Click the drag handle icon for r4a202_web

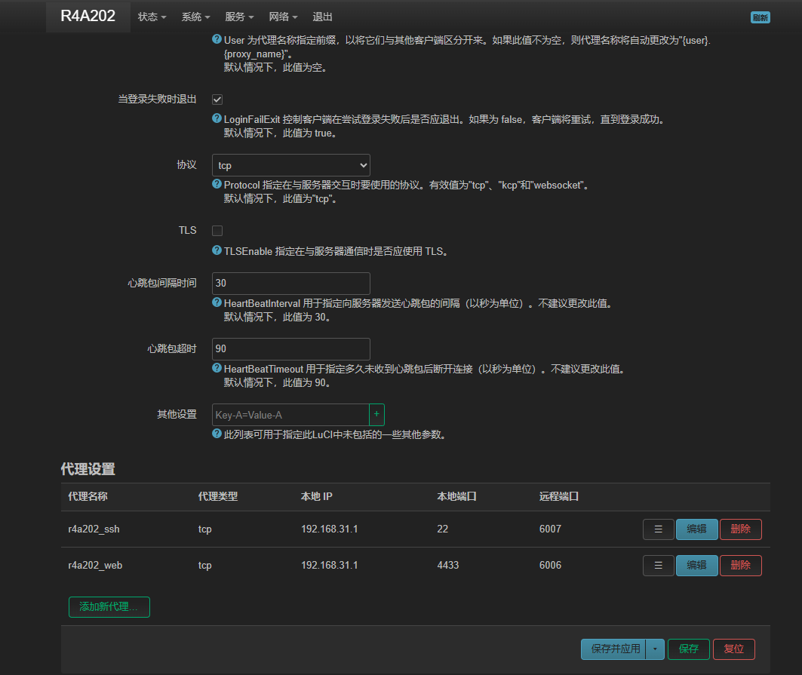tap(658, 566)
